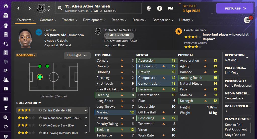257x139 pixels.
Task: Click the help question mark icon
Action: pos(159,8)
